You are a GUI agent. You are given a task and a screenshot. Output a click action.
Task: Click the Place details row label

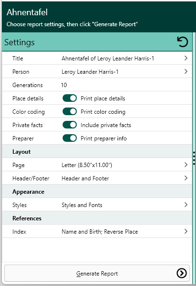point(28,99)
